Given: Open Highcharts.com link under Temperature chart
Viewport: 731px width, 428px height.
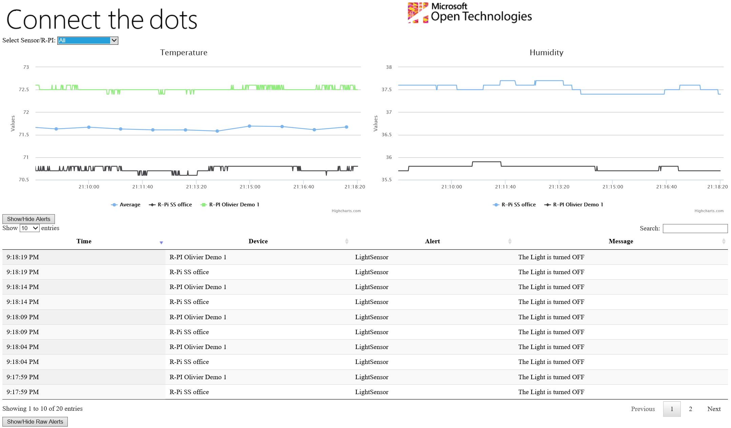Looking at the screenshot, I should click(346, 211).
